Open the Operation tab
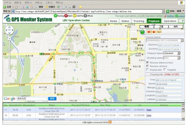188x125 pixels. [x=170, y=21]
